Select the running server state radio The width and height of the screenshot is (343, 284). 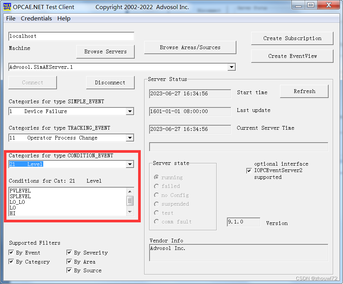click(x=156, y=177)
